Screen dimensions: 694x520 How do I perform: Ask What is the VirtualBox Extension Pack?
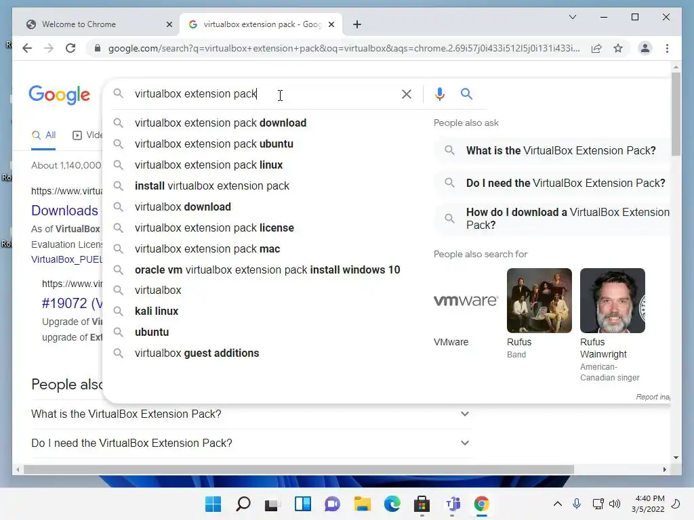pos(553,151)
